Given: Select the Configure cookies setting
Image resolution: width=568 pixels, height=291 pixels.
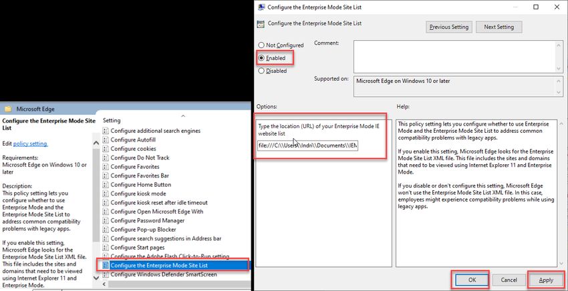Looking at the screenshot, I should pos(133,149).
